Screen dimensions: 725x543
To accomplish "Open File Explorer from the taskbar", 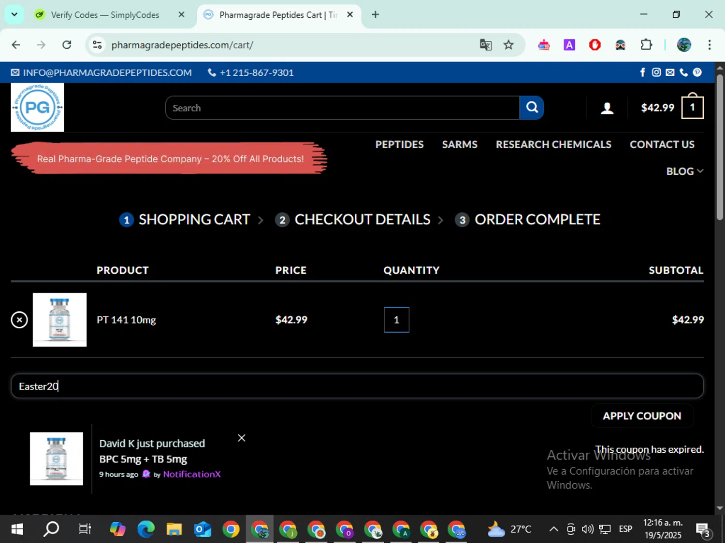I will click(174, 529).
